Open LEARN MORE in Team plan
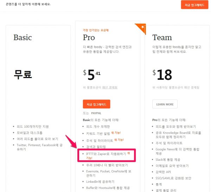The height and width of the screenshot is (192, 211). [x=165, y=104]
